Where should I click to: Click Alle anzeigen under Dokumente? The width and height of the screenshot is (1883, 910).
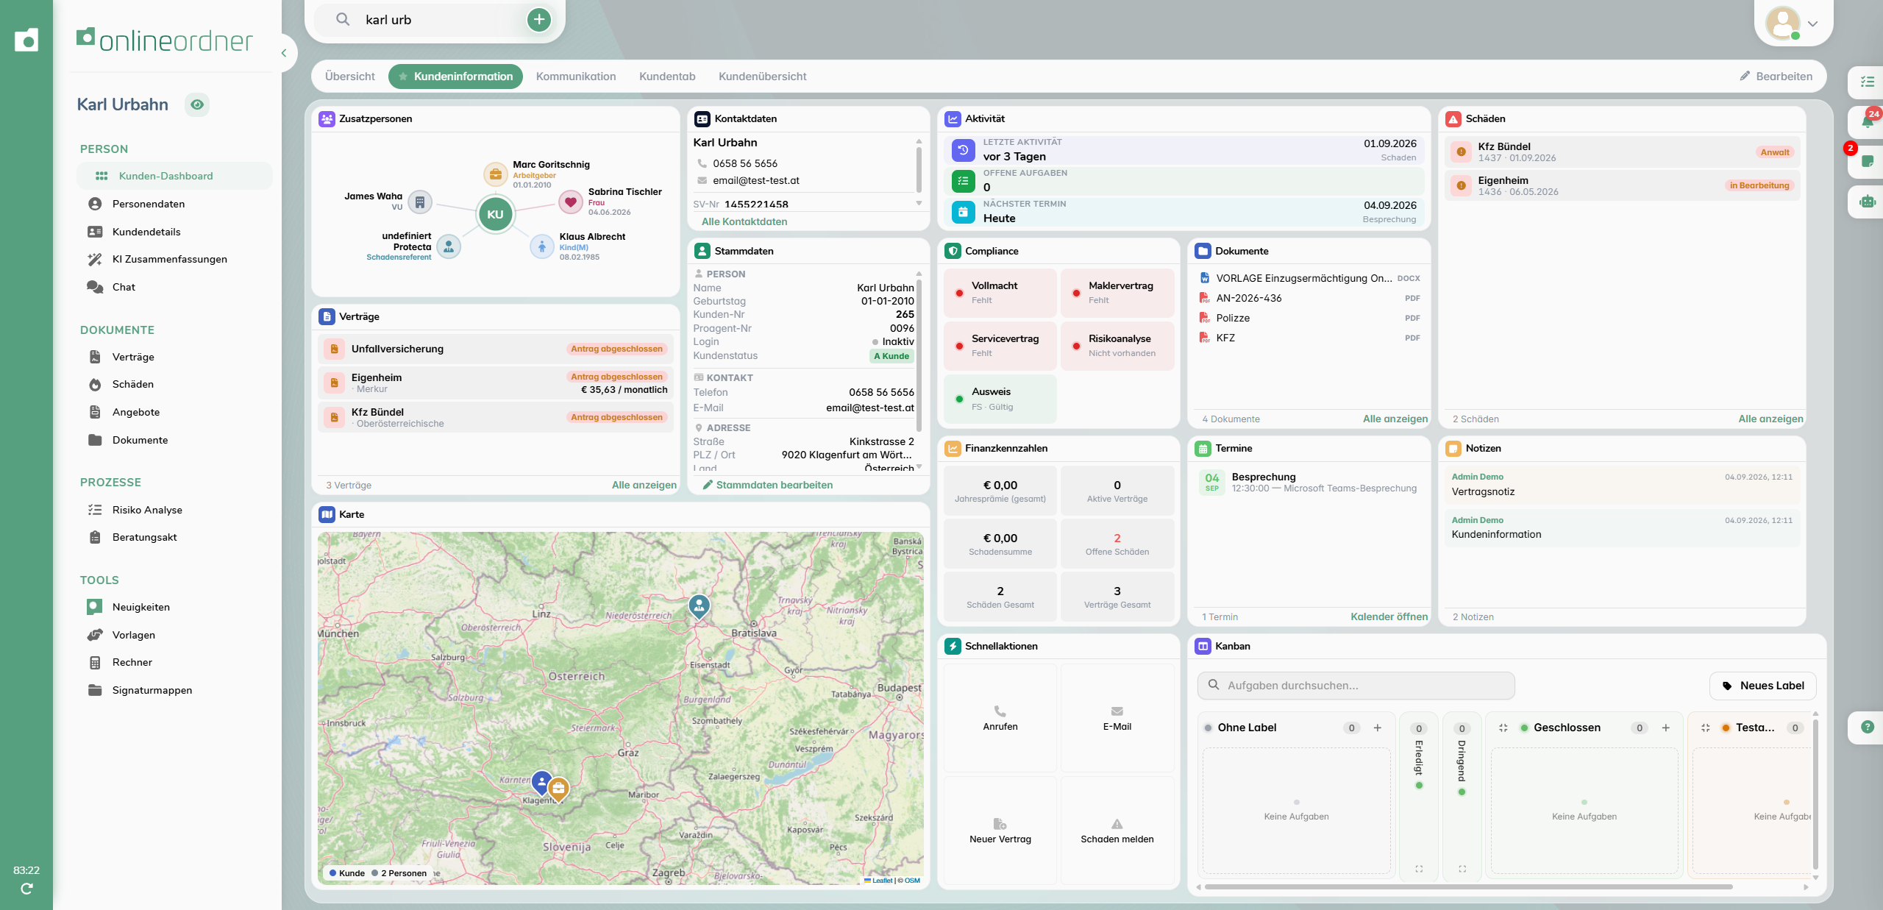(x=1395, y=419)
